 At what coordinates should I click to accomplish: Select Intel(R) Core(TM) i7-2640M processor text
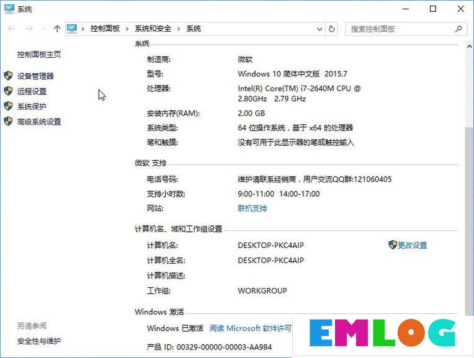pyautogui.click(x=299, y=94)
